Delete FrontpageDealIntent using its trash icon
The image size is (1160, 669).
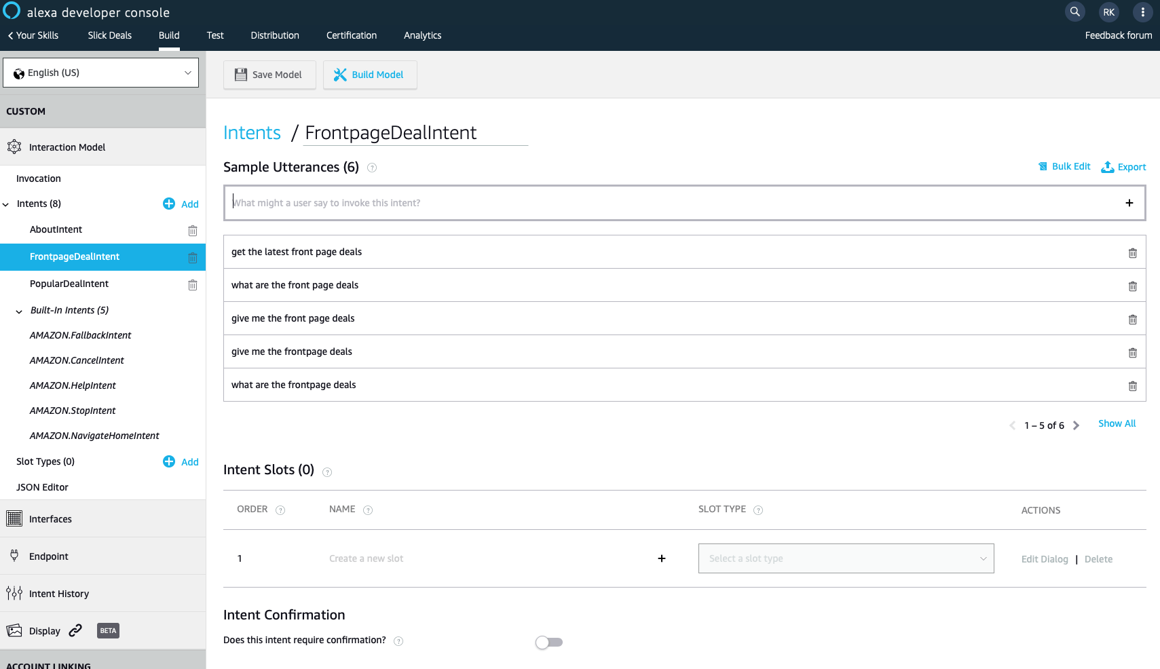click(x=193, y=258)
